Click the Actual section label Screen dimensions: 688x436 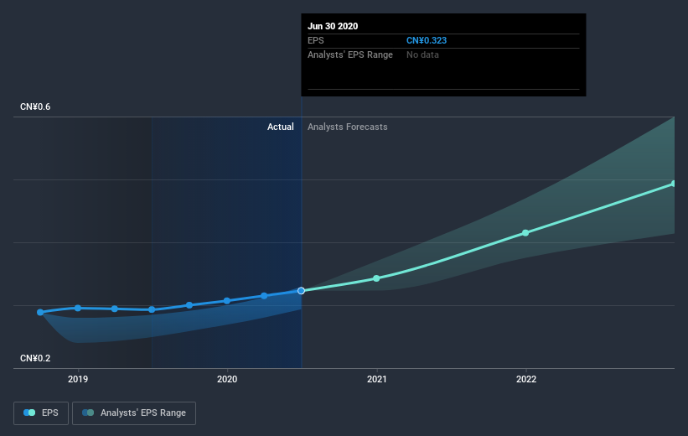click(281, 127)
